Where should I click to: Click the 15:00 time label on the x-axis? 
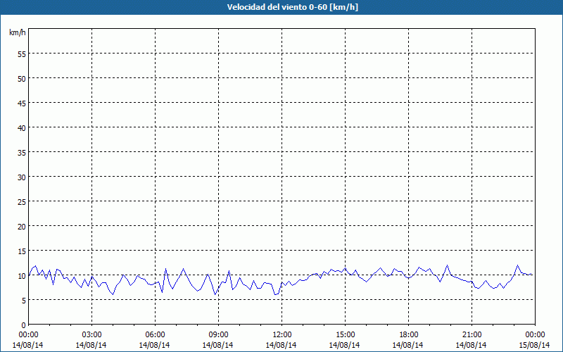(345, 335)
